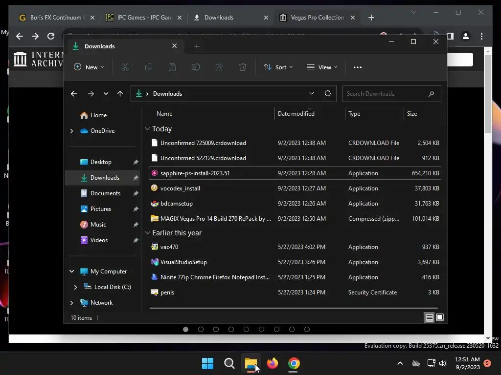This screenshot has height=375, width=501.
Task: Expand Local Disk (C:) node
Action: pos(75,287)
